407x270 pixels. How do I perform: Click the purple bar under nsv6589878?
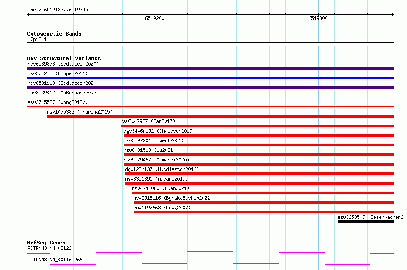[210, 68]
